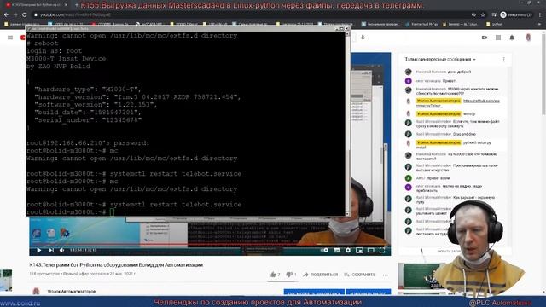The image size is (546, 307).
Task: Open the Chrome three-dot menu
Action: (540, 15)
